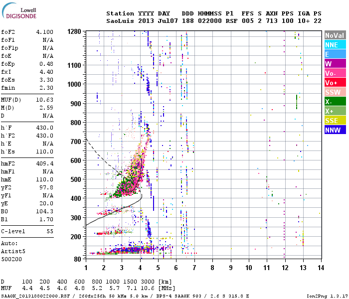Select the X+ light green legend swatch
This screenshot has width=349, height=299.
(335, 111)
